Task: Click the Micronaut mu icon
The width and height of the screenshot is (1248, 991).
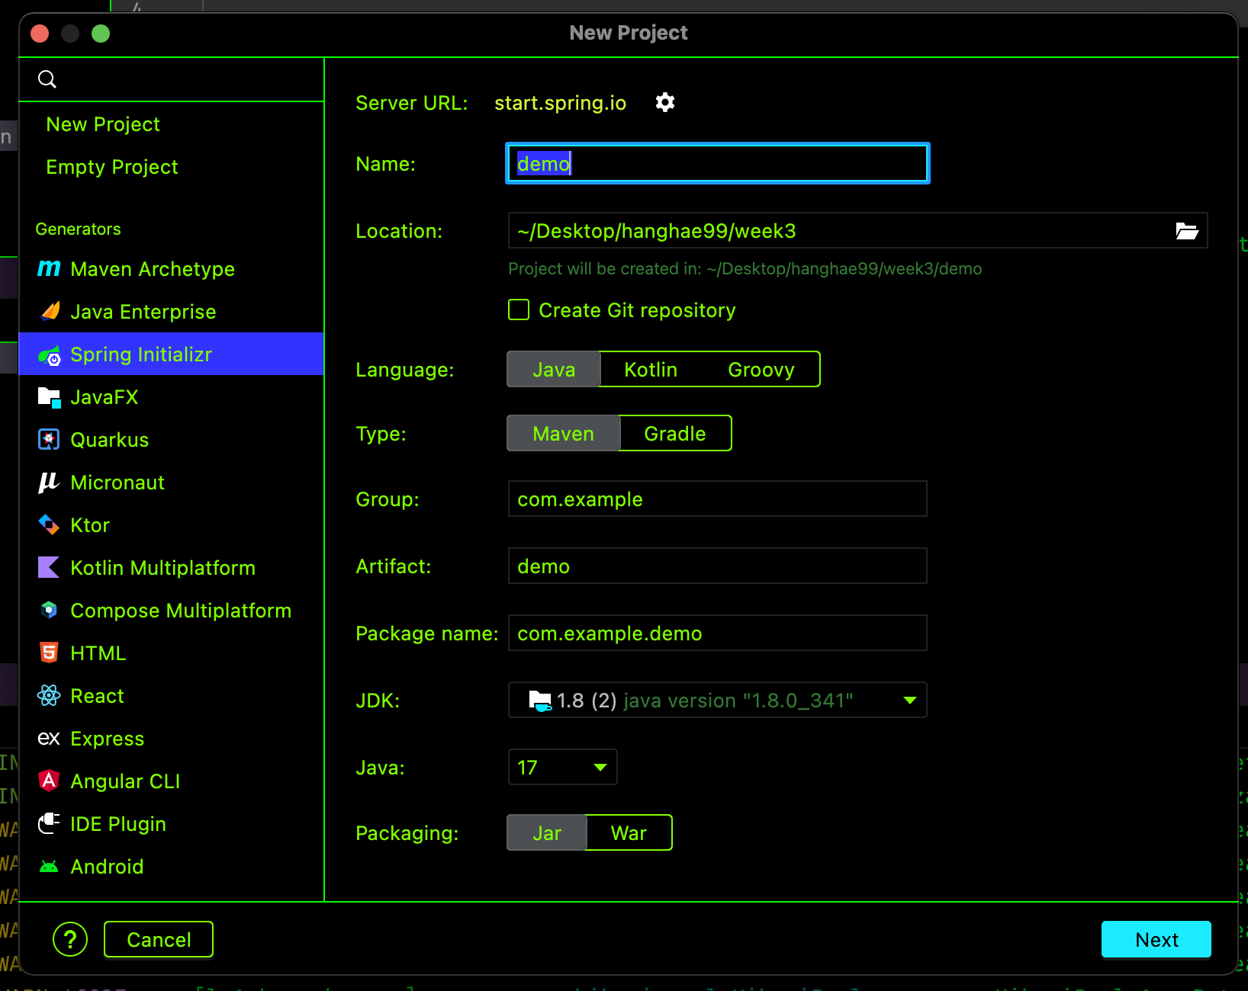Action: (49, 483)
